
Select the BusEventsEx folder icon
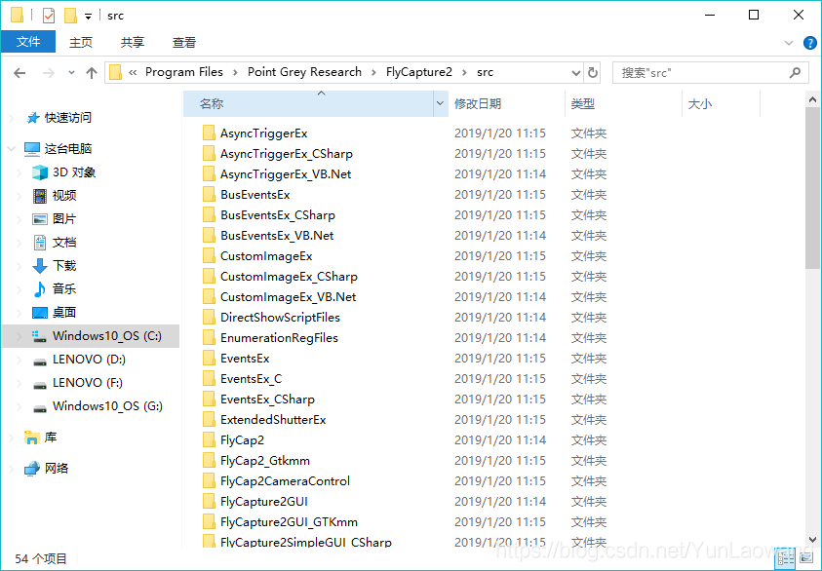(x=209, y=194)
